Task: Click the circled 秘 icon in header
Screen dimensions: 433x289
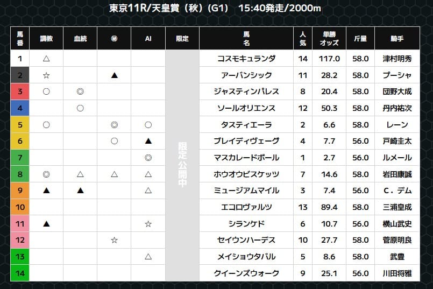Action: [x=114, y=38]
